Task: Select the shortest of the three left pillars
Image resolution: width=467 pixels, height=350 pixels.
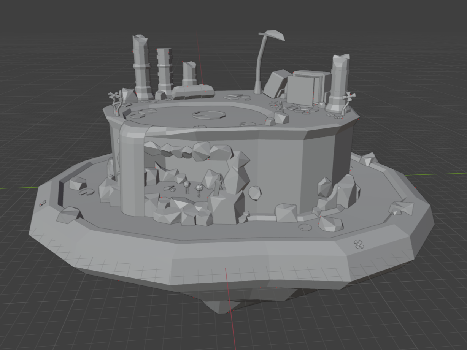Action: 189,74
